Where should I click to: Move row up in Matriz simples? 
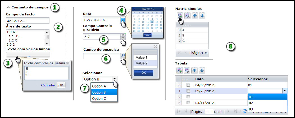point(194,16)
